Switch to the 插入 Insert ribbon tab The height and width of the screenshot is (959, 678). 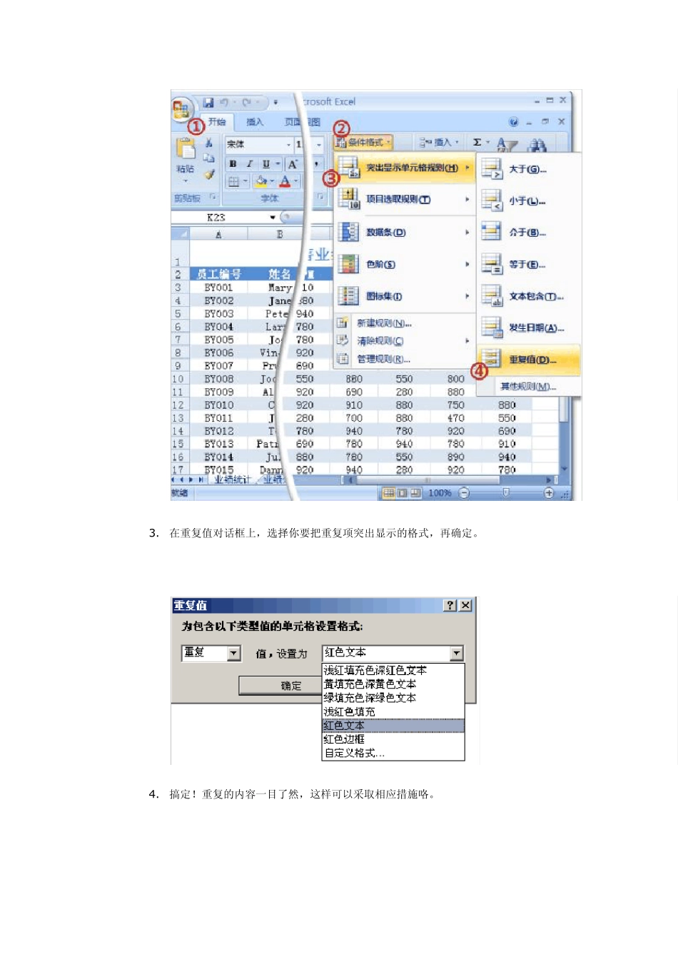pyautogui.click(x=255, y=122)
